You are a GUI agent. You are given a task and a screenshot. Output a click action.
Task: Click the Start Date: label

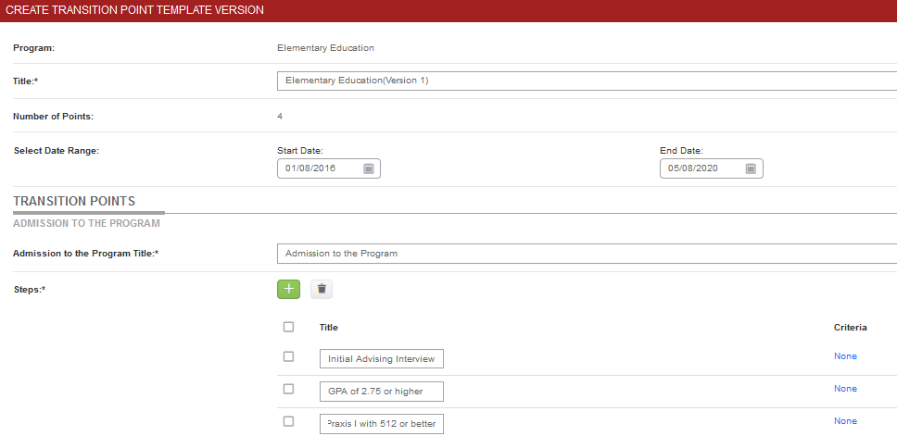pos(300,151)
